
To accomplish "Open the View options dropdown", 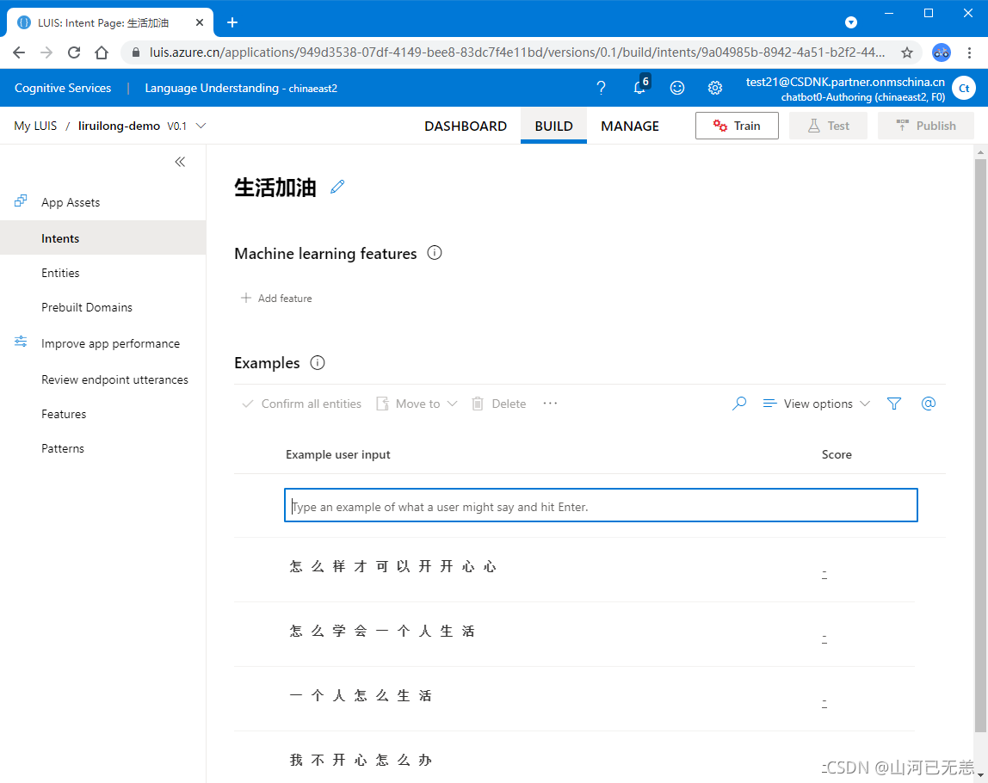I will coord(816,404).
